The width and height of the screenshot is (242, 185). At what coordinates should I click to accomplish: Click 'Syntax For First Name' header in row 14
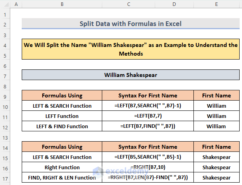coord(148,147)
